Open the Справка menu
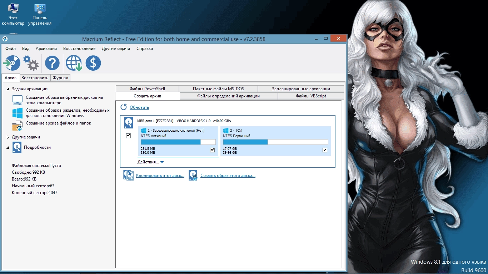Image resolution: width=488 pixels, height=274 pixels. pos(145,49)
